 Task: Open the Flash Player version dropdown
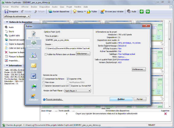coord(78,91)
